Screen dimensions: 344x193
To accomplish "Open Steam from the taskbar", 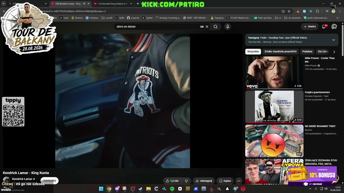I will click(x=141, y=189).
